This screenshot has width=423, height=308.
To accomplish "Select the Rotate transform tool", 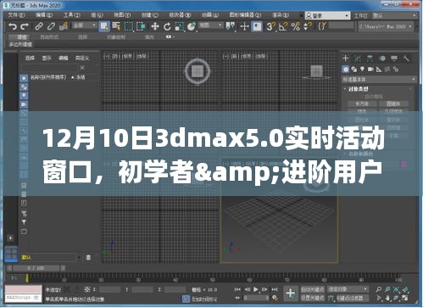I will coord(167,26).
